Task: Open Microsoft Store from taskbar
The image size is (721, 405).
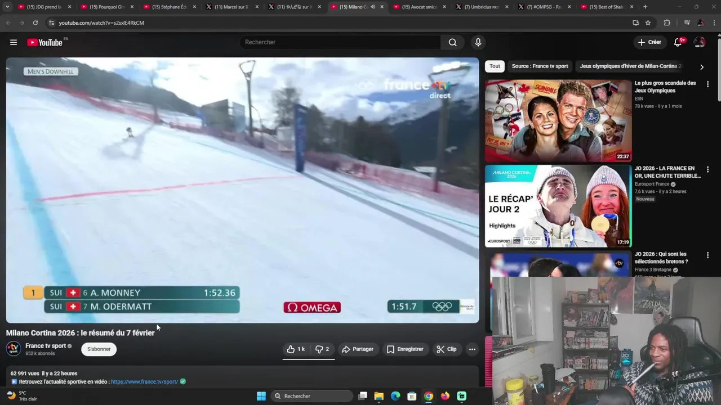Action: click(x=412, y=396)
